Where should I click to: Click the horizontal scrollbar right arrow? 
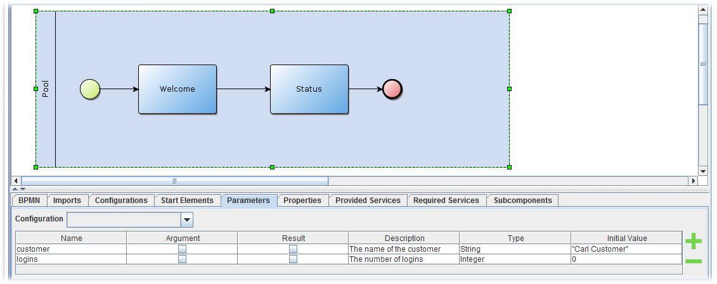[x=692, y=181]
